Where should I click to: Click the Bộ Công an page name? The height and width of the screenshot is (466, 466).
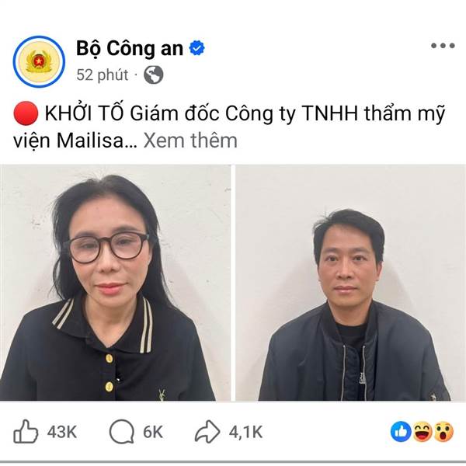(x=130, y=49)
